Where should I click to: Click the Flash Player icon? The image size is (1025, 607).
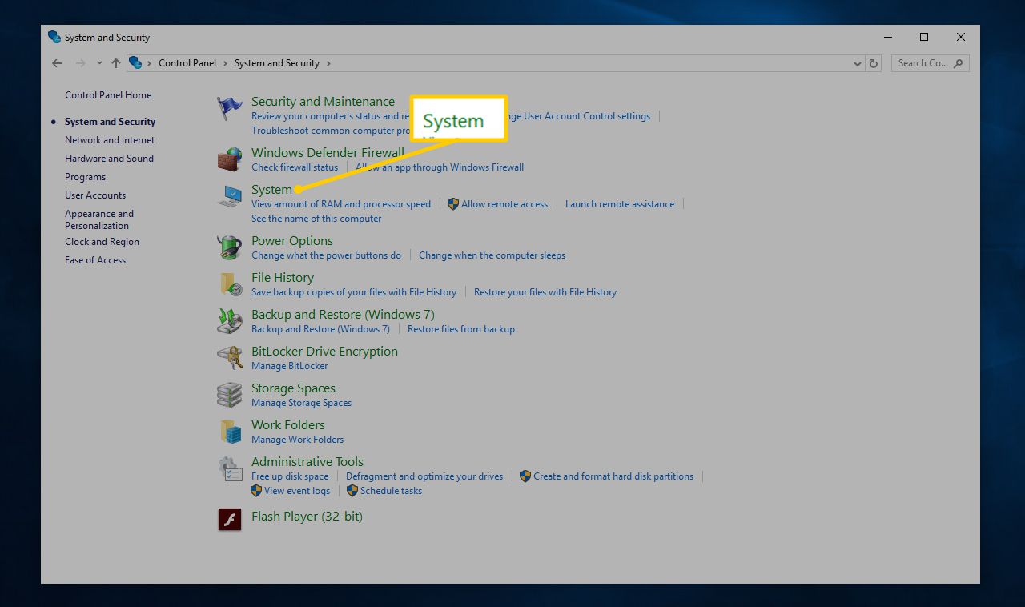tap(230, 520)
